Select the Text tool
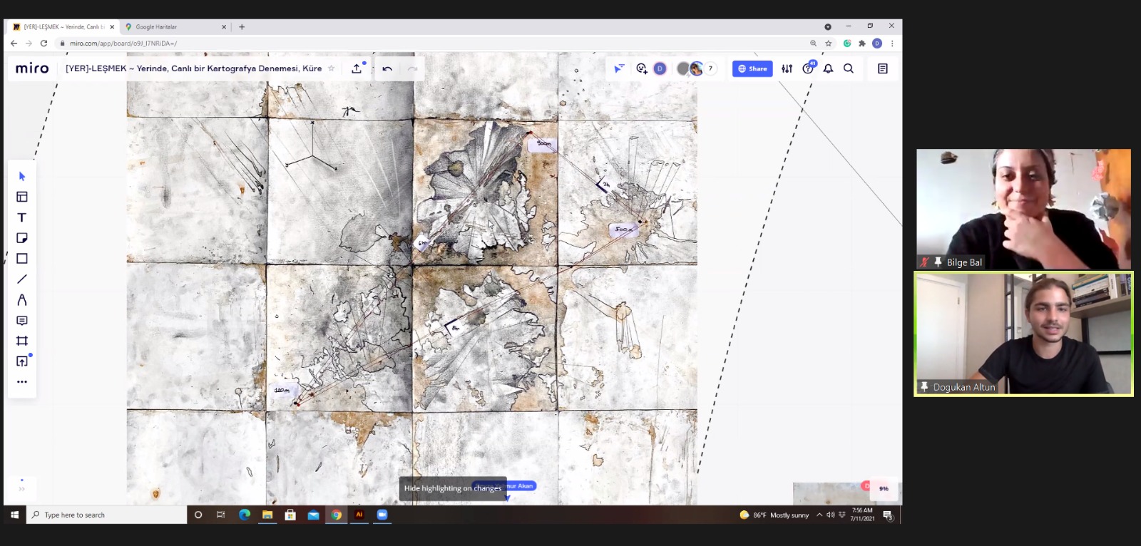Screen dimensions: 1141x546 (x=22, y=217)
